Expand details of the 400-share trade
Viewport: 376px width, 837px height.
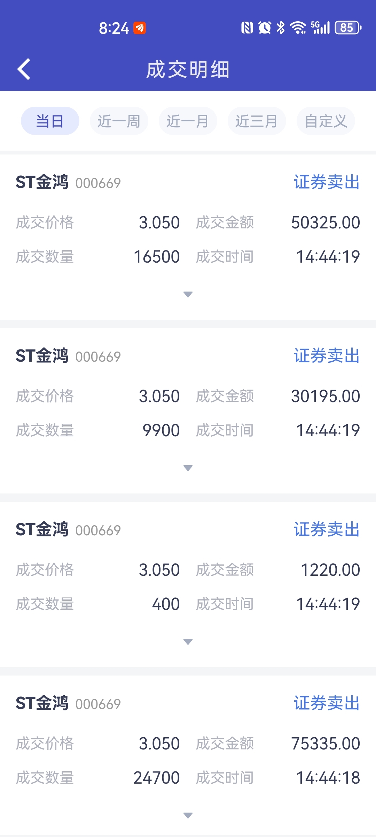[x=188, y=642]
